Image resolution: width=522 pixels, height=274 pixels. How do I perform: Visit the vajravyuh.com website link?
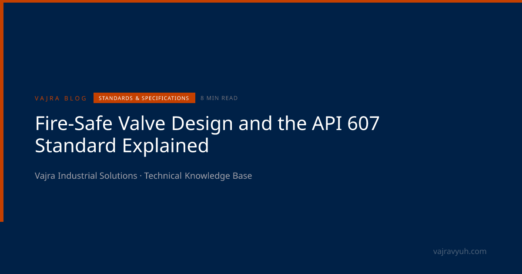460,251
